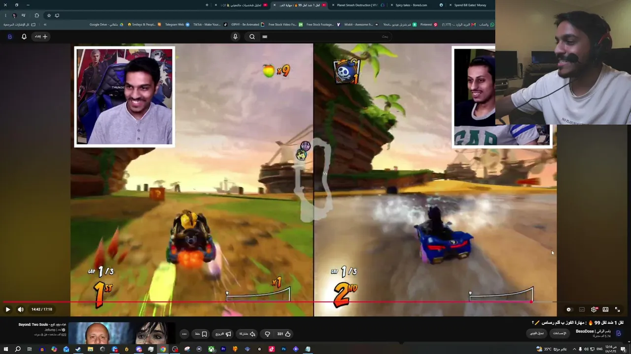Open TikTok bookmark
Image resolution: width=631 pixels, height=354 pixels.
(210, 25)
